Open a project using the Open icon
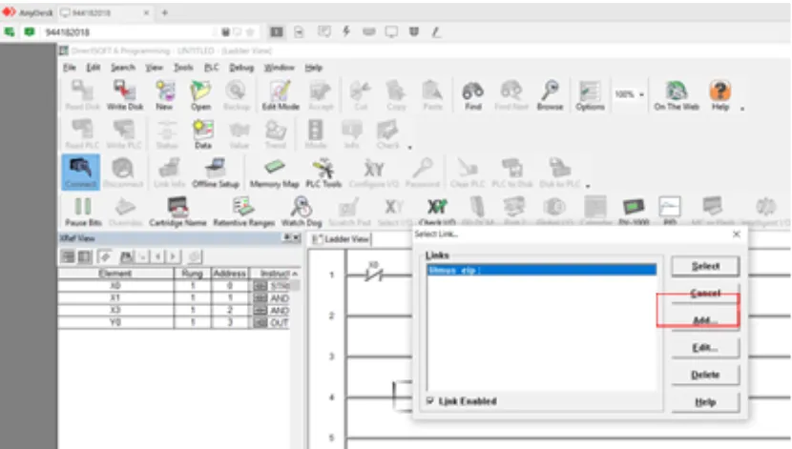This screenshot has height=449, width=792. pos(200,94)
